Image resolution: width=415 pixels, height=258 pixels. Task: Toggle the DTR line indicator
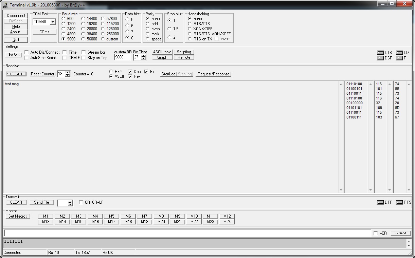(380, 202)
